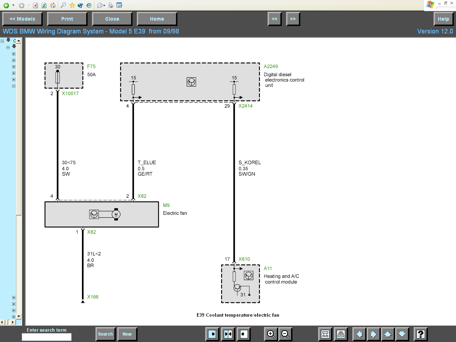Zoom in with the magnifier plus icon
This screenshot has height=342, width=456.
(x=271, y=334)
